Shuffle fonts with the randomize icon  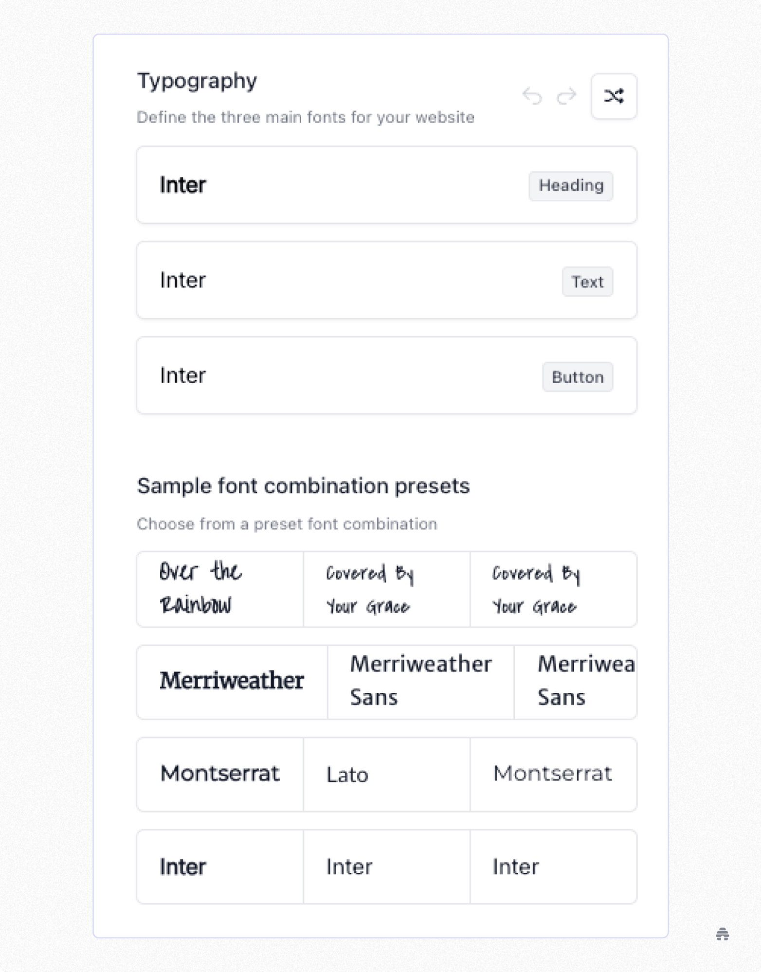pyautogui.click(x=614, y=96)
